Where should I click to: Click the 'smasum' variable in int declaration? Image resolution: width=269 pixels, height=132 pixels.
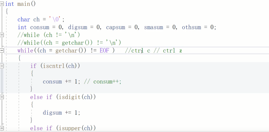pos(153,27)
